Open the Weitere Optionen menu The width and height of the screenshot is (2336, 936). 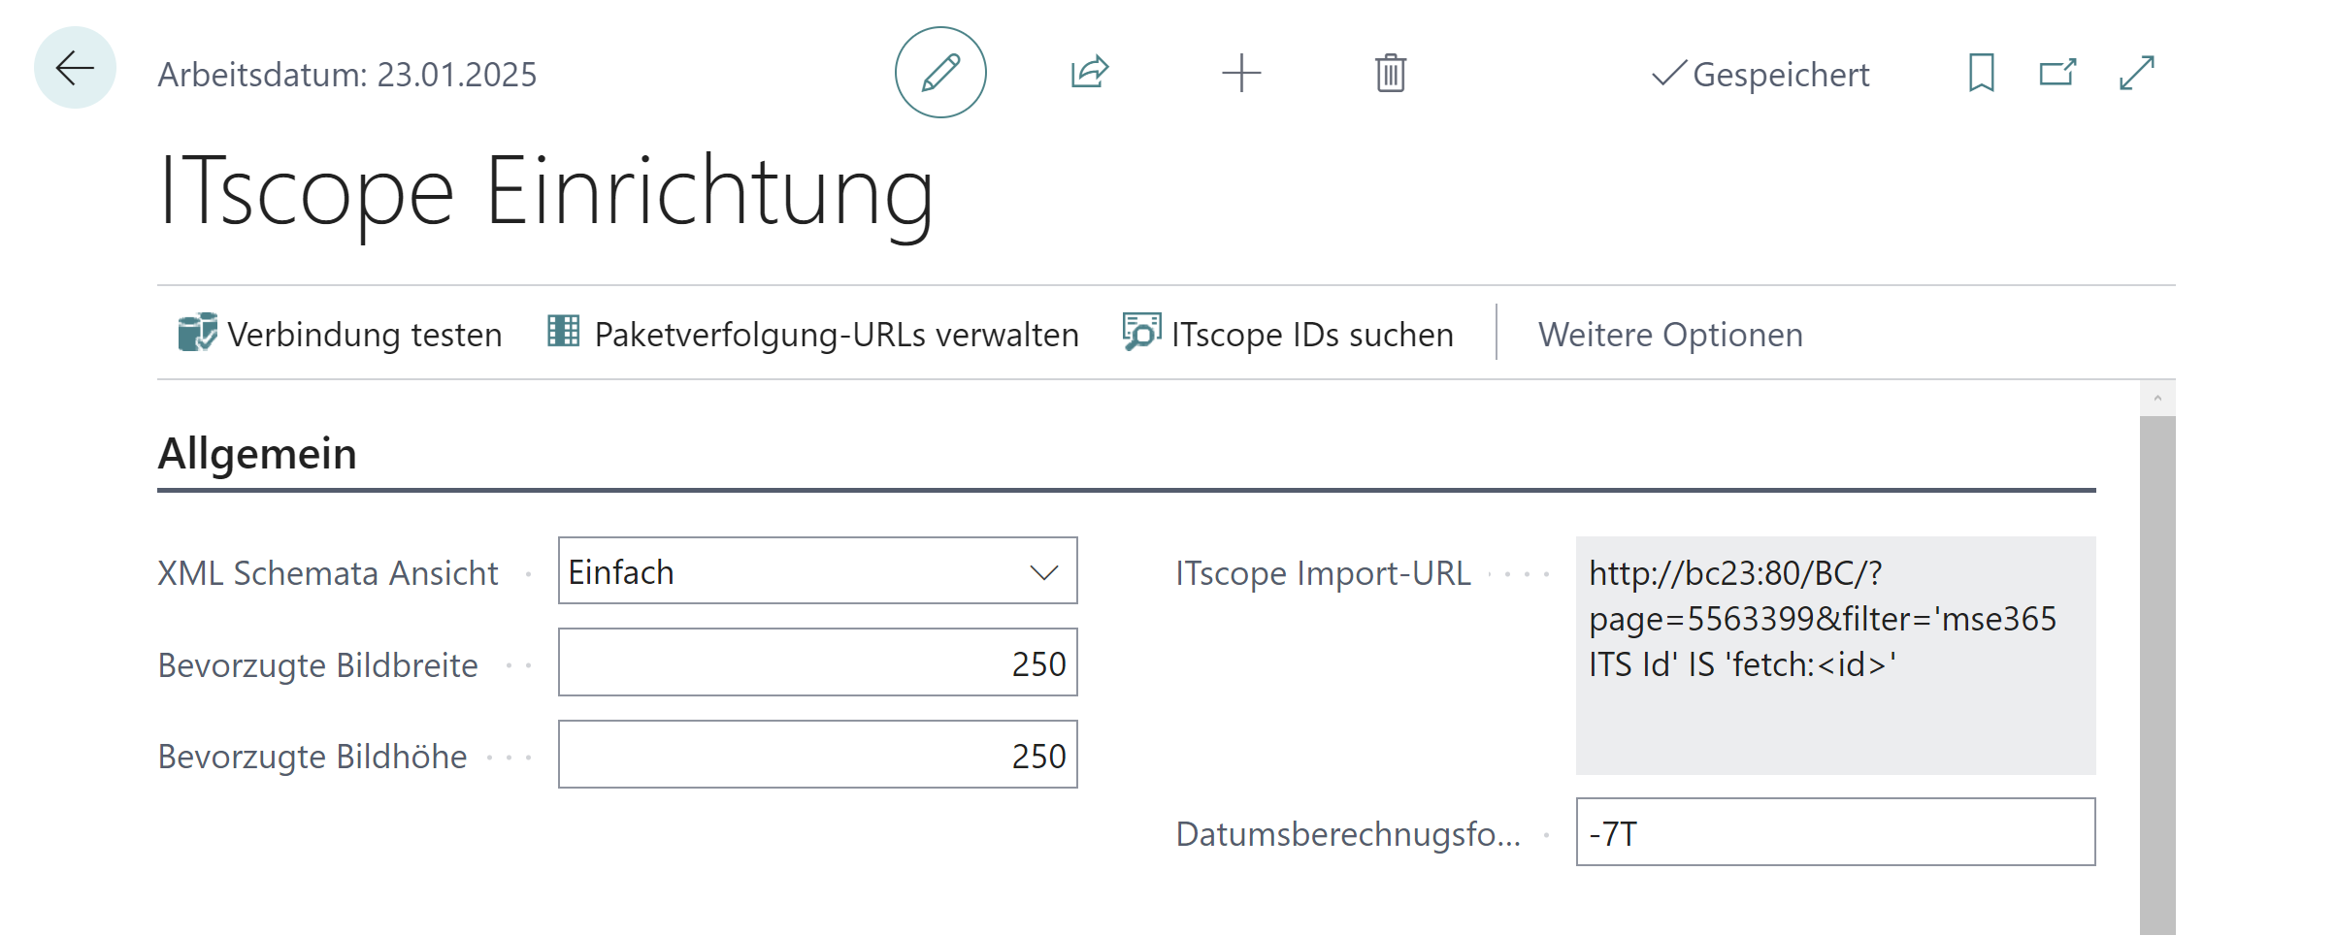pos(1669,334)
